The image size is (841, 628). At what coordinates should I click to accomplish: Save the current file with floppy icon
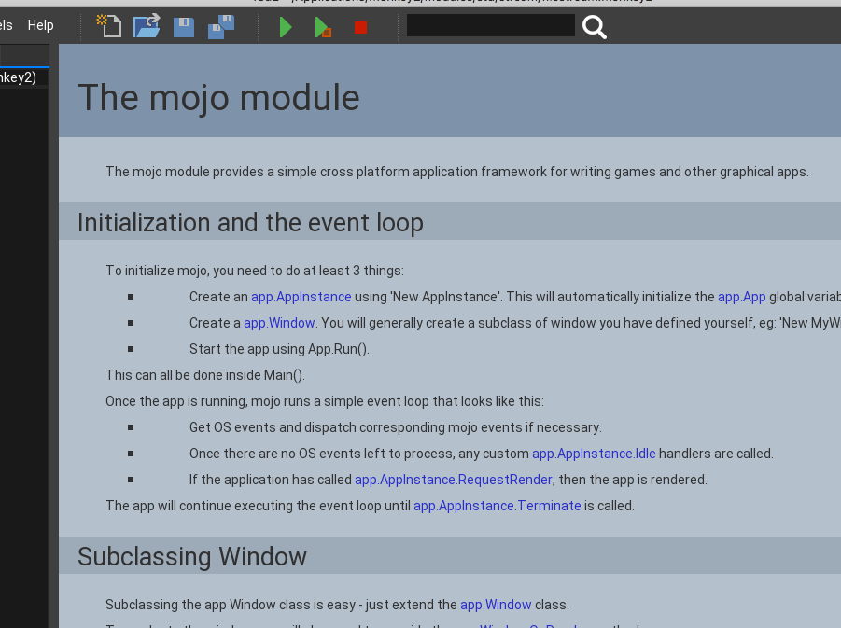pos(184,26)
